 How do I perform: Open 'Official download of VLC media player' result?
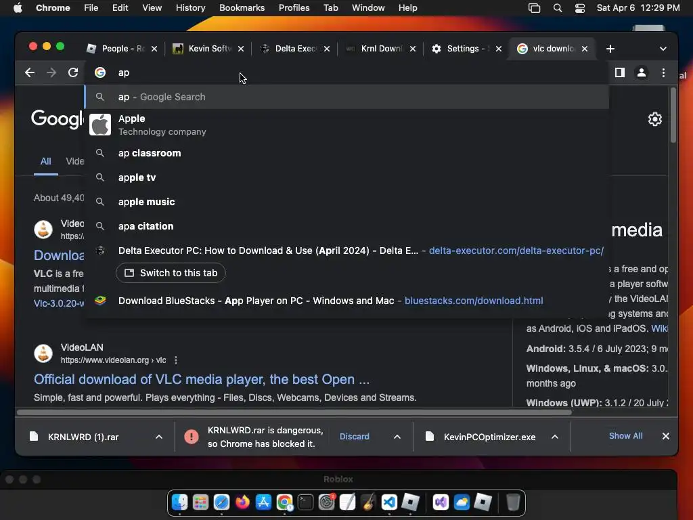(202, 379)
